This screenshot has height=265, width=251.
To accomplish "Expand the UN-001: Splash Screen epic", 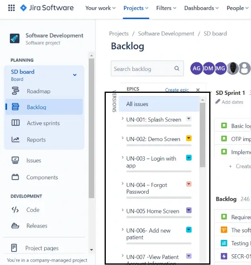I will pos(123,119).
